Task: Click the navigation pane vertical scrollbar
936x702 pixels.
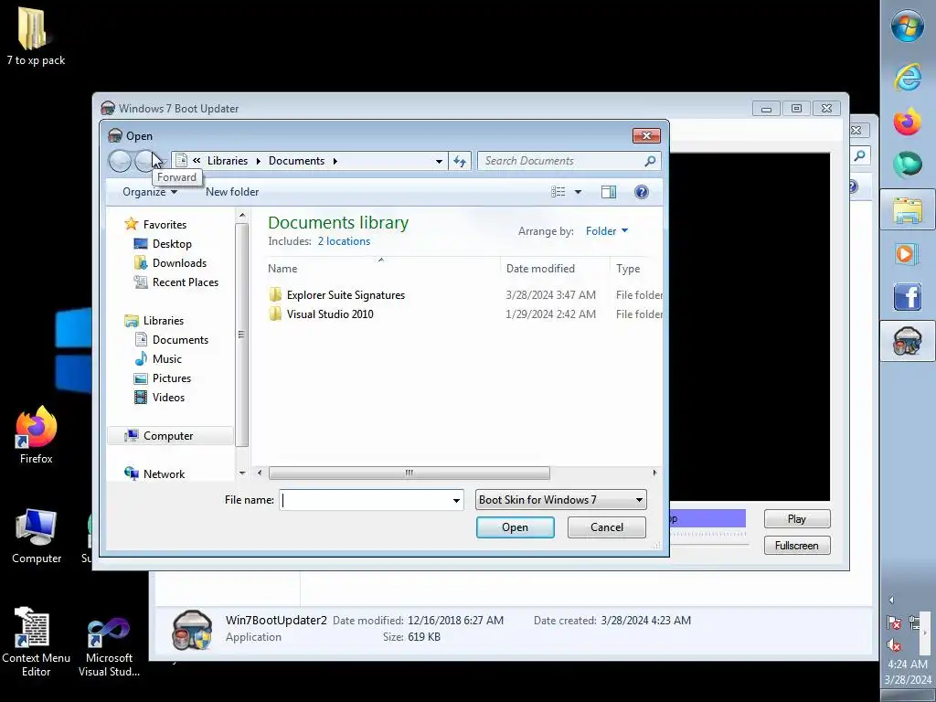Action: tap(241, 335)
